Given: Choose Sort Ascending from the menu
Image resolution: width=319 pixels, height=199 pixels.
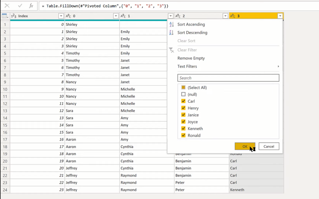Looking at the screenshot, I should click(x=191, y=24).
